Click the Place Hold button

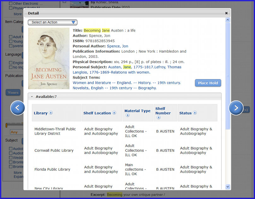pos(208,83)
